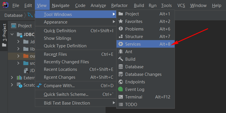
Task: Toggle the 1: Project side tab
Action: tap(4, 35)
